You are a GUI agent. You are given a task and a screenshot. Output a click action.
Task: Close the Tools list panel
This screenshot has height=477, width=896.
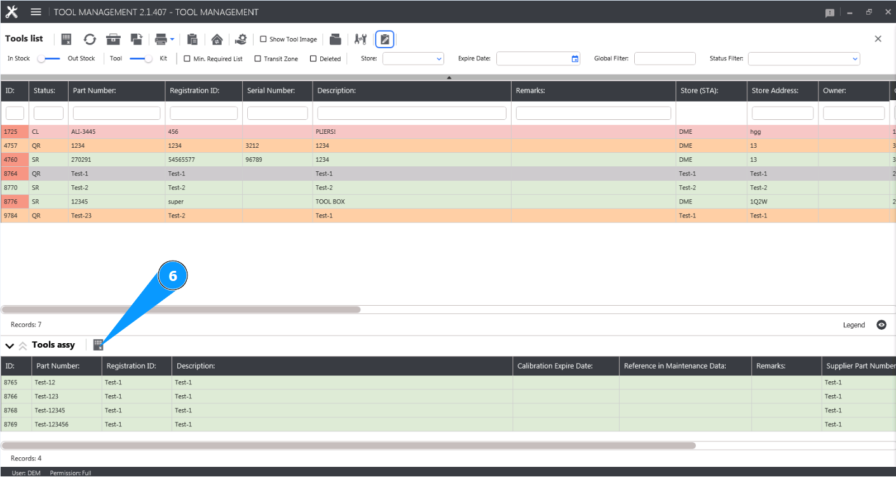(x=878, y=39)
